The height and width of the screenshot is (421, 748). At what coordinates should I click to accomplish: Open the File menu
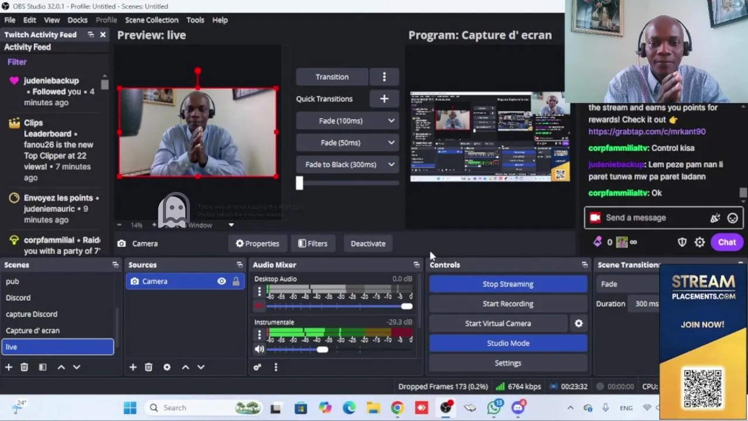[x=10, y=20]
